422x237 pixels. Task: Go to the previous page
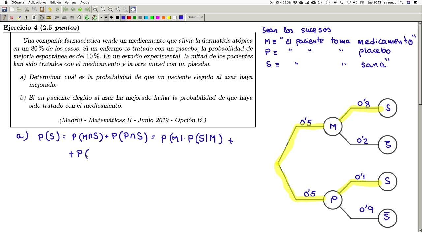coord(73,9)
